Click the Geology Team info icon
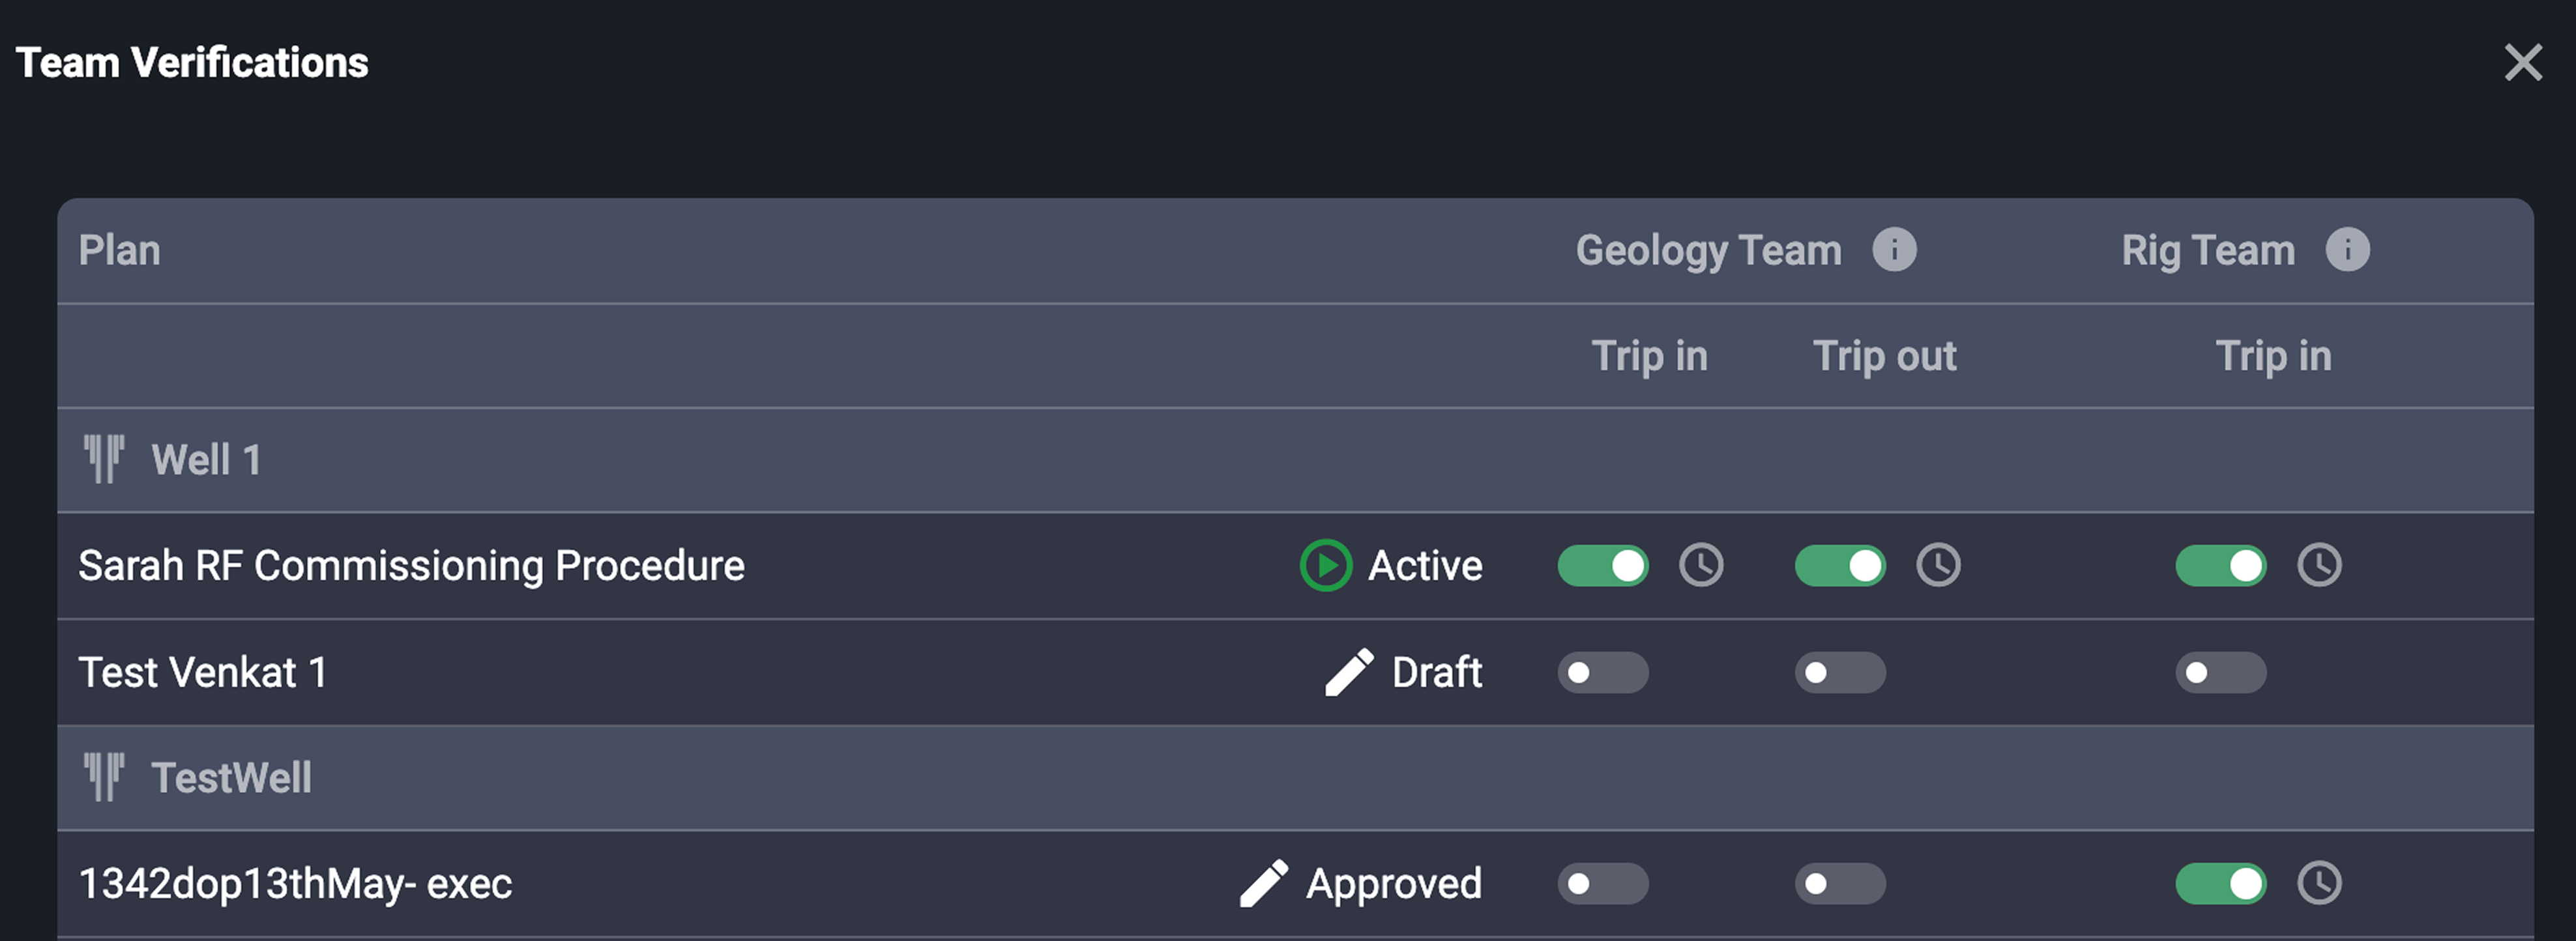Viewport: 2576px width, 941px height. click(x=1894, y=250)
